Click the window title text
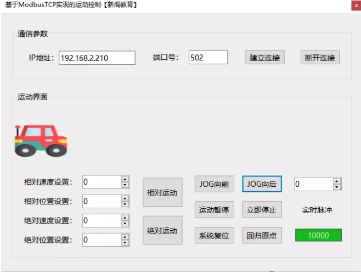This screenshot has height=272, width=361. pyautogui.click(x=71, y=4)
